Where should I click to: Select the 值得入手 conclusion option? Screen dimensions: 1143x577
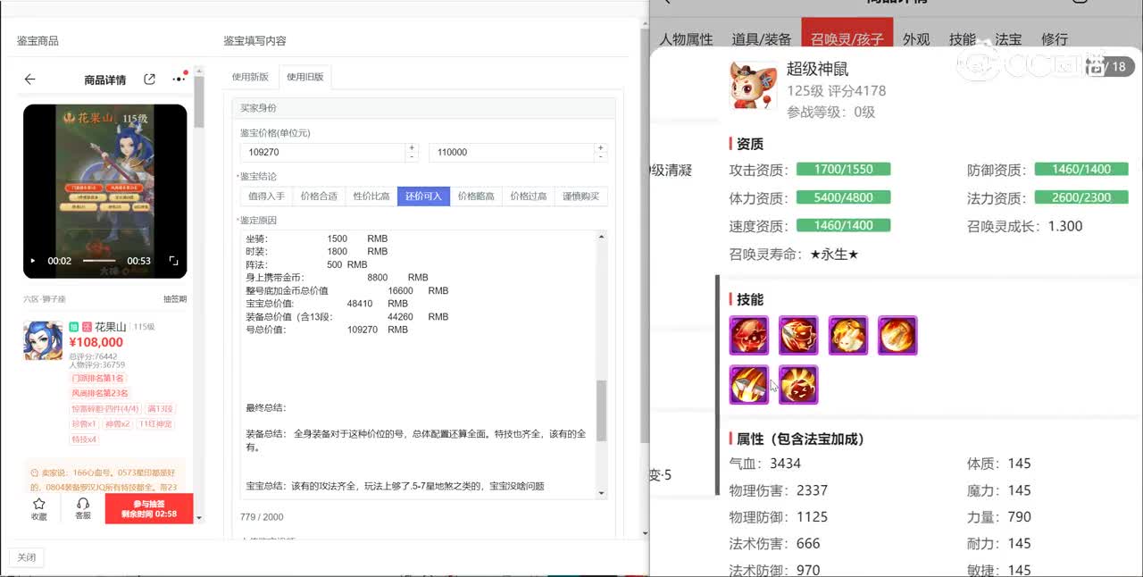coord(266,197)
